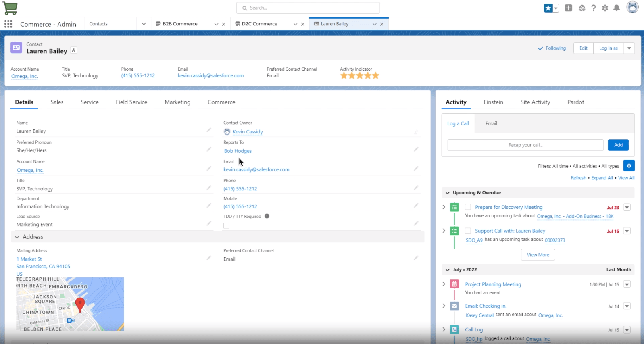
Task: Click the Favorites star icon
Action: 548,8
